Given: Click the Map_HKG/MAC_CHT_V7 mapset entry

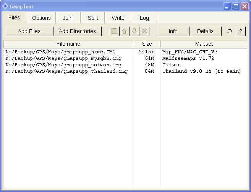Looking at the screenshot, I should point(190,52).
